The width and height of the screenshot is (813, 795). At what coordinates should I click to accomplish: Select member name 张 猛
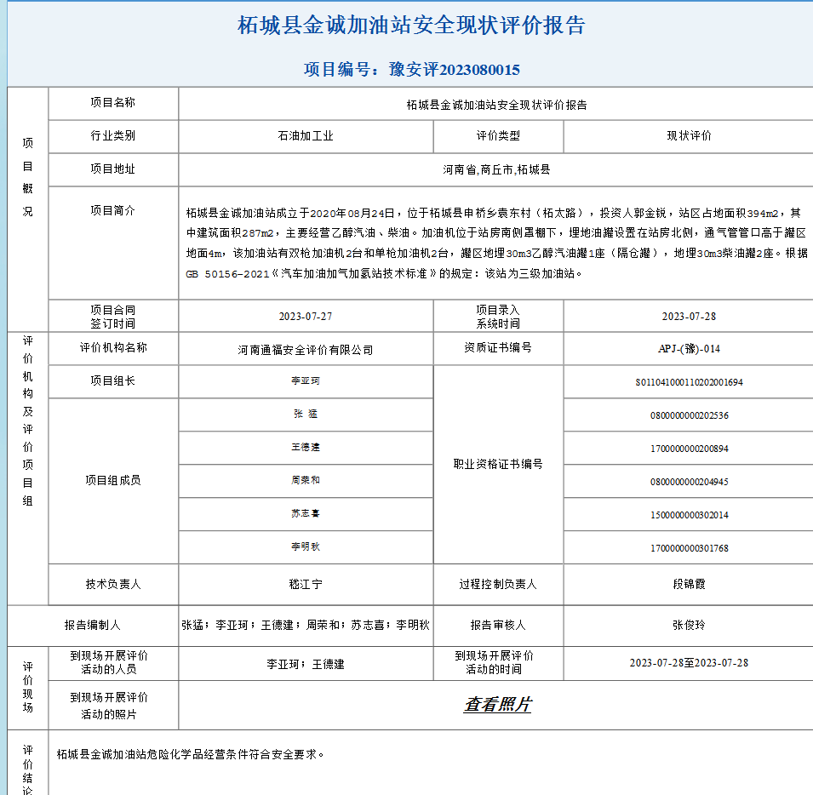[x=306, y=414]
